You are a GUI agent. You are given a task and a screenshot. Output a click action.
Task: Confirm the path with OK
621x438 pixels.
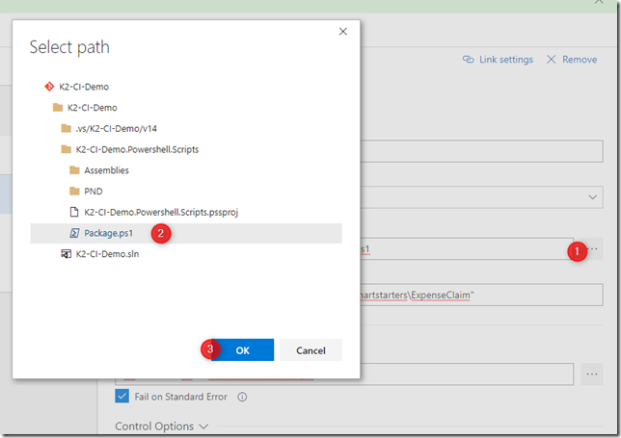[242, 350]
